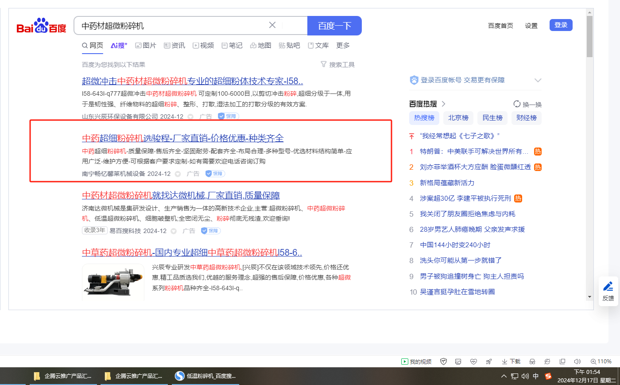The image size is (620, 385).
Task: Clear the search box with the X icon
Action: pos(272,25)
